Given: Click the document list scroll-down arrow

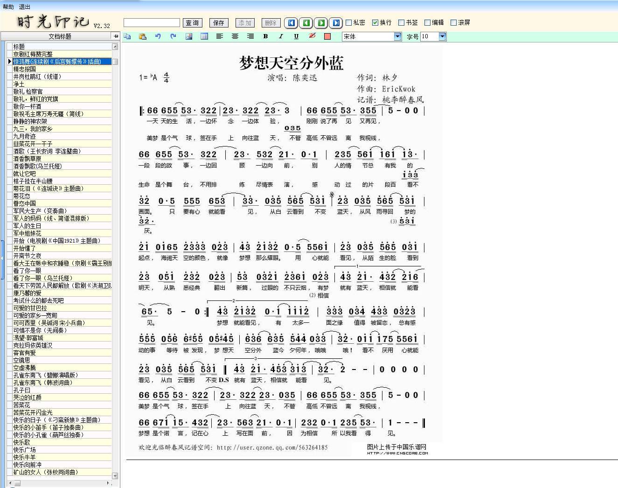Looking at the screenshot, I should click(115, 475).
